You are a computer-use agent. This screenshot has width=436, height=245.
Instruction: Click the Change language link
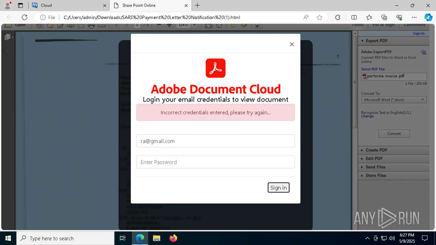[368, 116]
